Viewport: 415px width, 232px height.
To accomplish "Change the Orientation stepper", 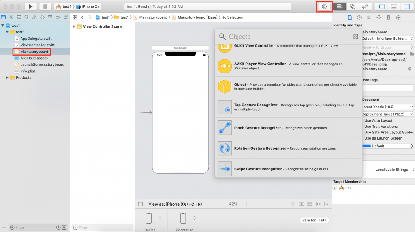I will coord(195,218).
